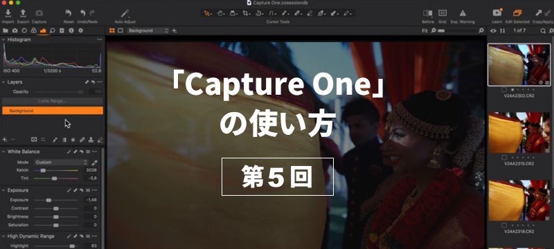Choose the Rotation cursor tool
The image size is (554, 249).
(258, 13)
